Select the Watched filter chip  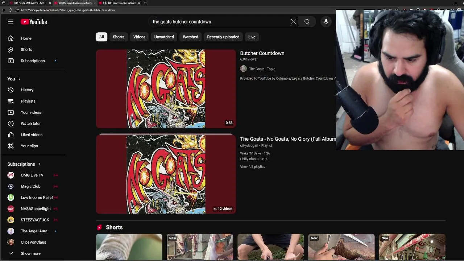coord(190,37)
